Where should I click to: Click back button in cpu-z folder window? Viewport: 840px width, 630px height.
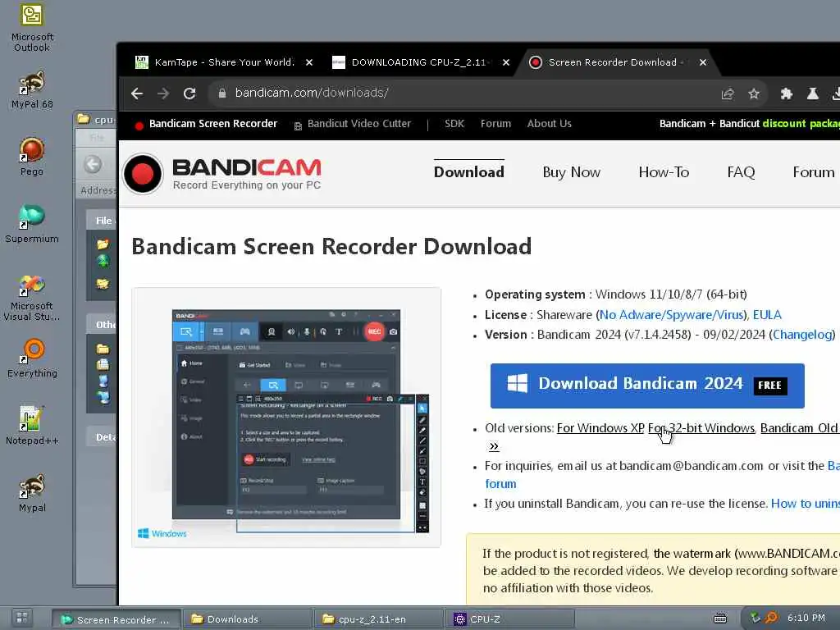93,164
